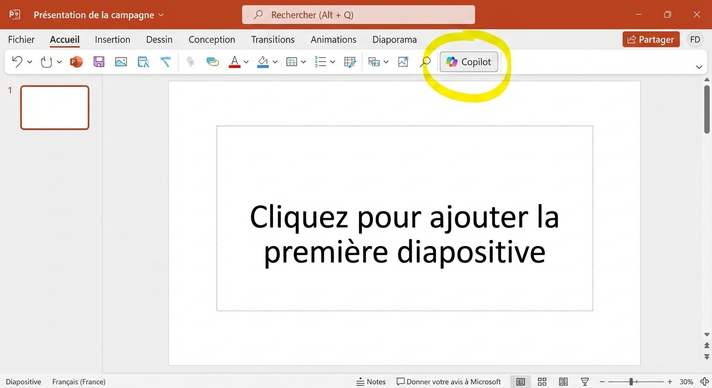Click the overlapping shapes icon

point(212,62)
